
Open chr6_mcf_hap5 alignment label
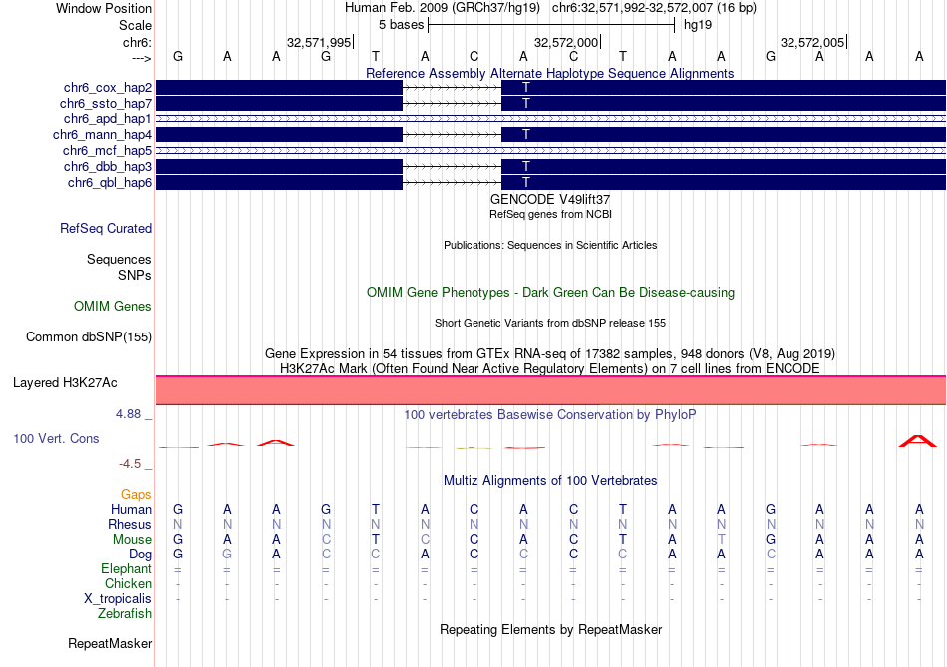pos(107,150)
